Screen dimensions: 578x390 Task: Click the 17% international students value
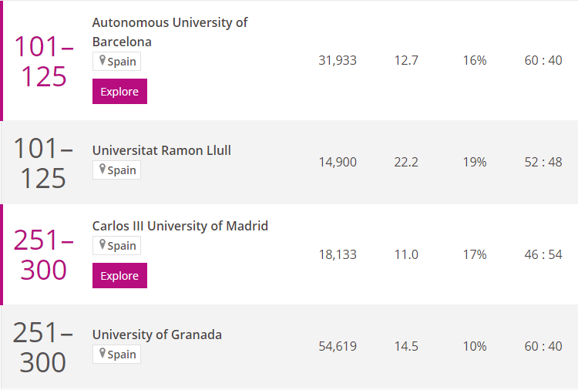pyautogui.click(x=475, y=254)
